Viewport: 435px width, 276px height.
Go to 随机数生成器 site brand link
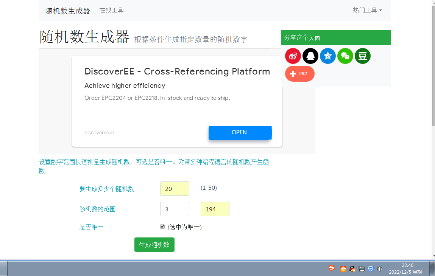click(68, 11)
